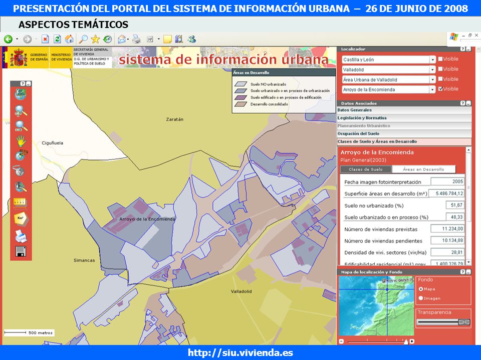Adjust the Transparencia slider handle

(464, 322)
